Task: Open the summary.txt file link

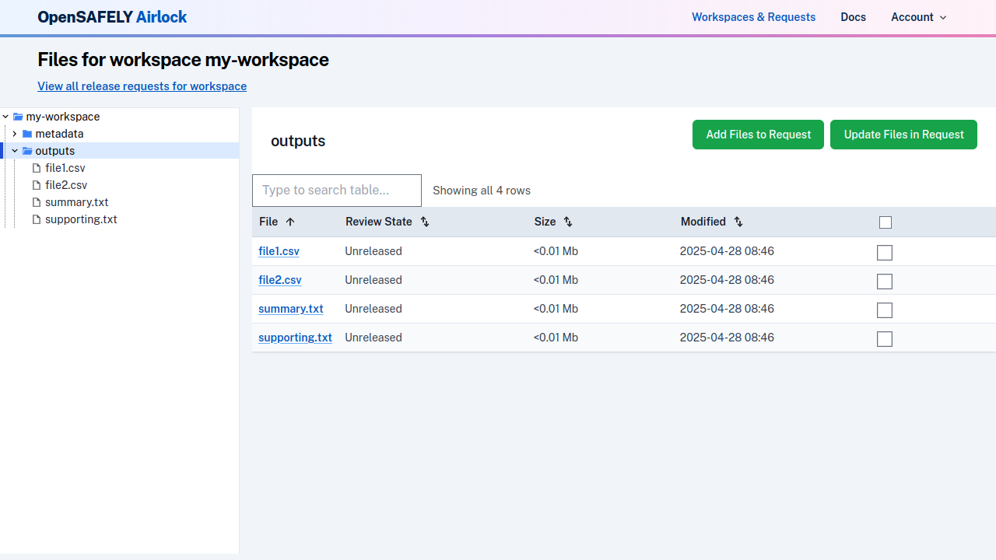Action: [x=291, y=309]
